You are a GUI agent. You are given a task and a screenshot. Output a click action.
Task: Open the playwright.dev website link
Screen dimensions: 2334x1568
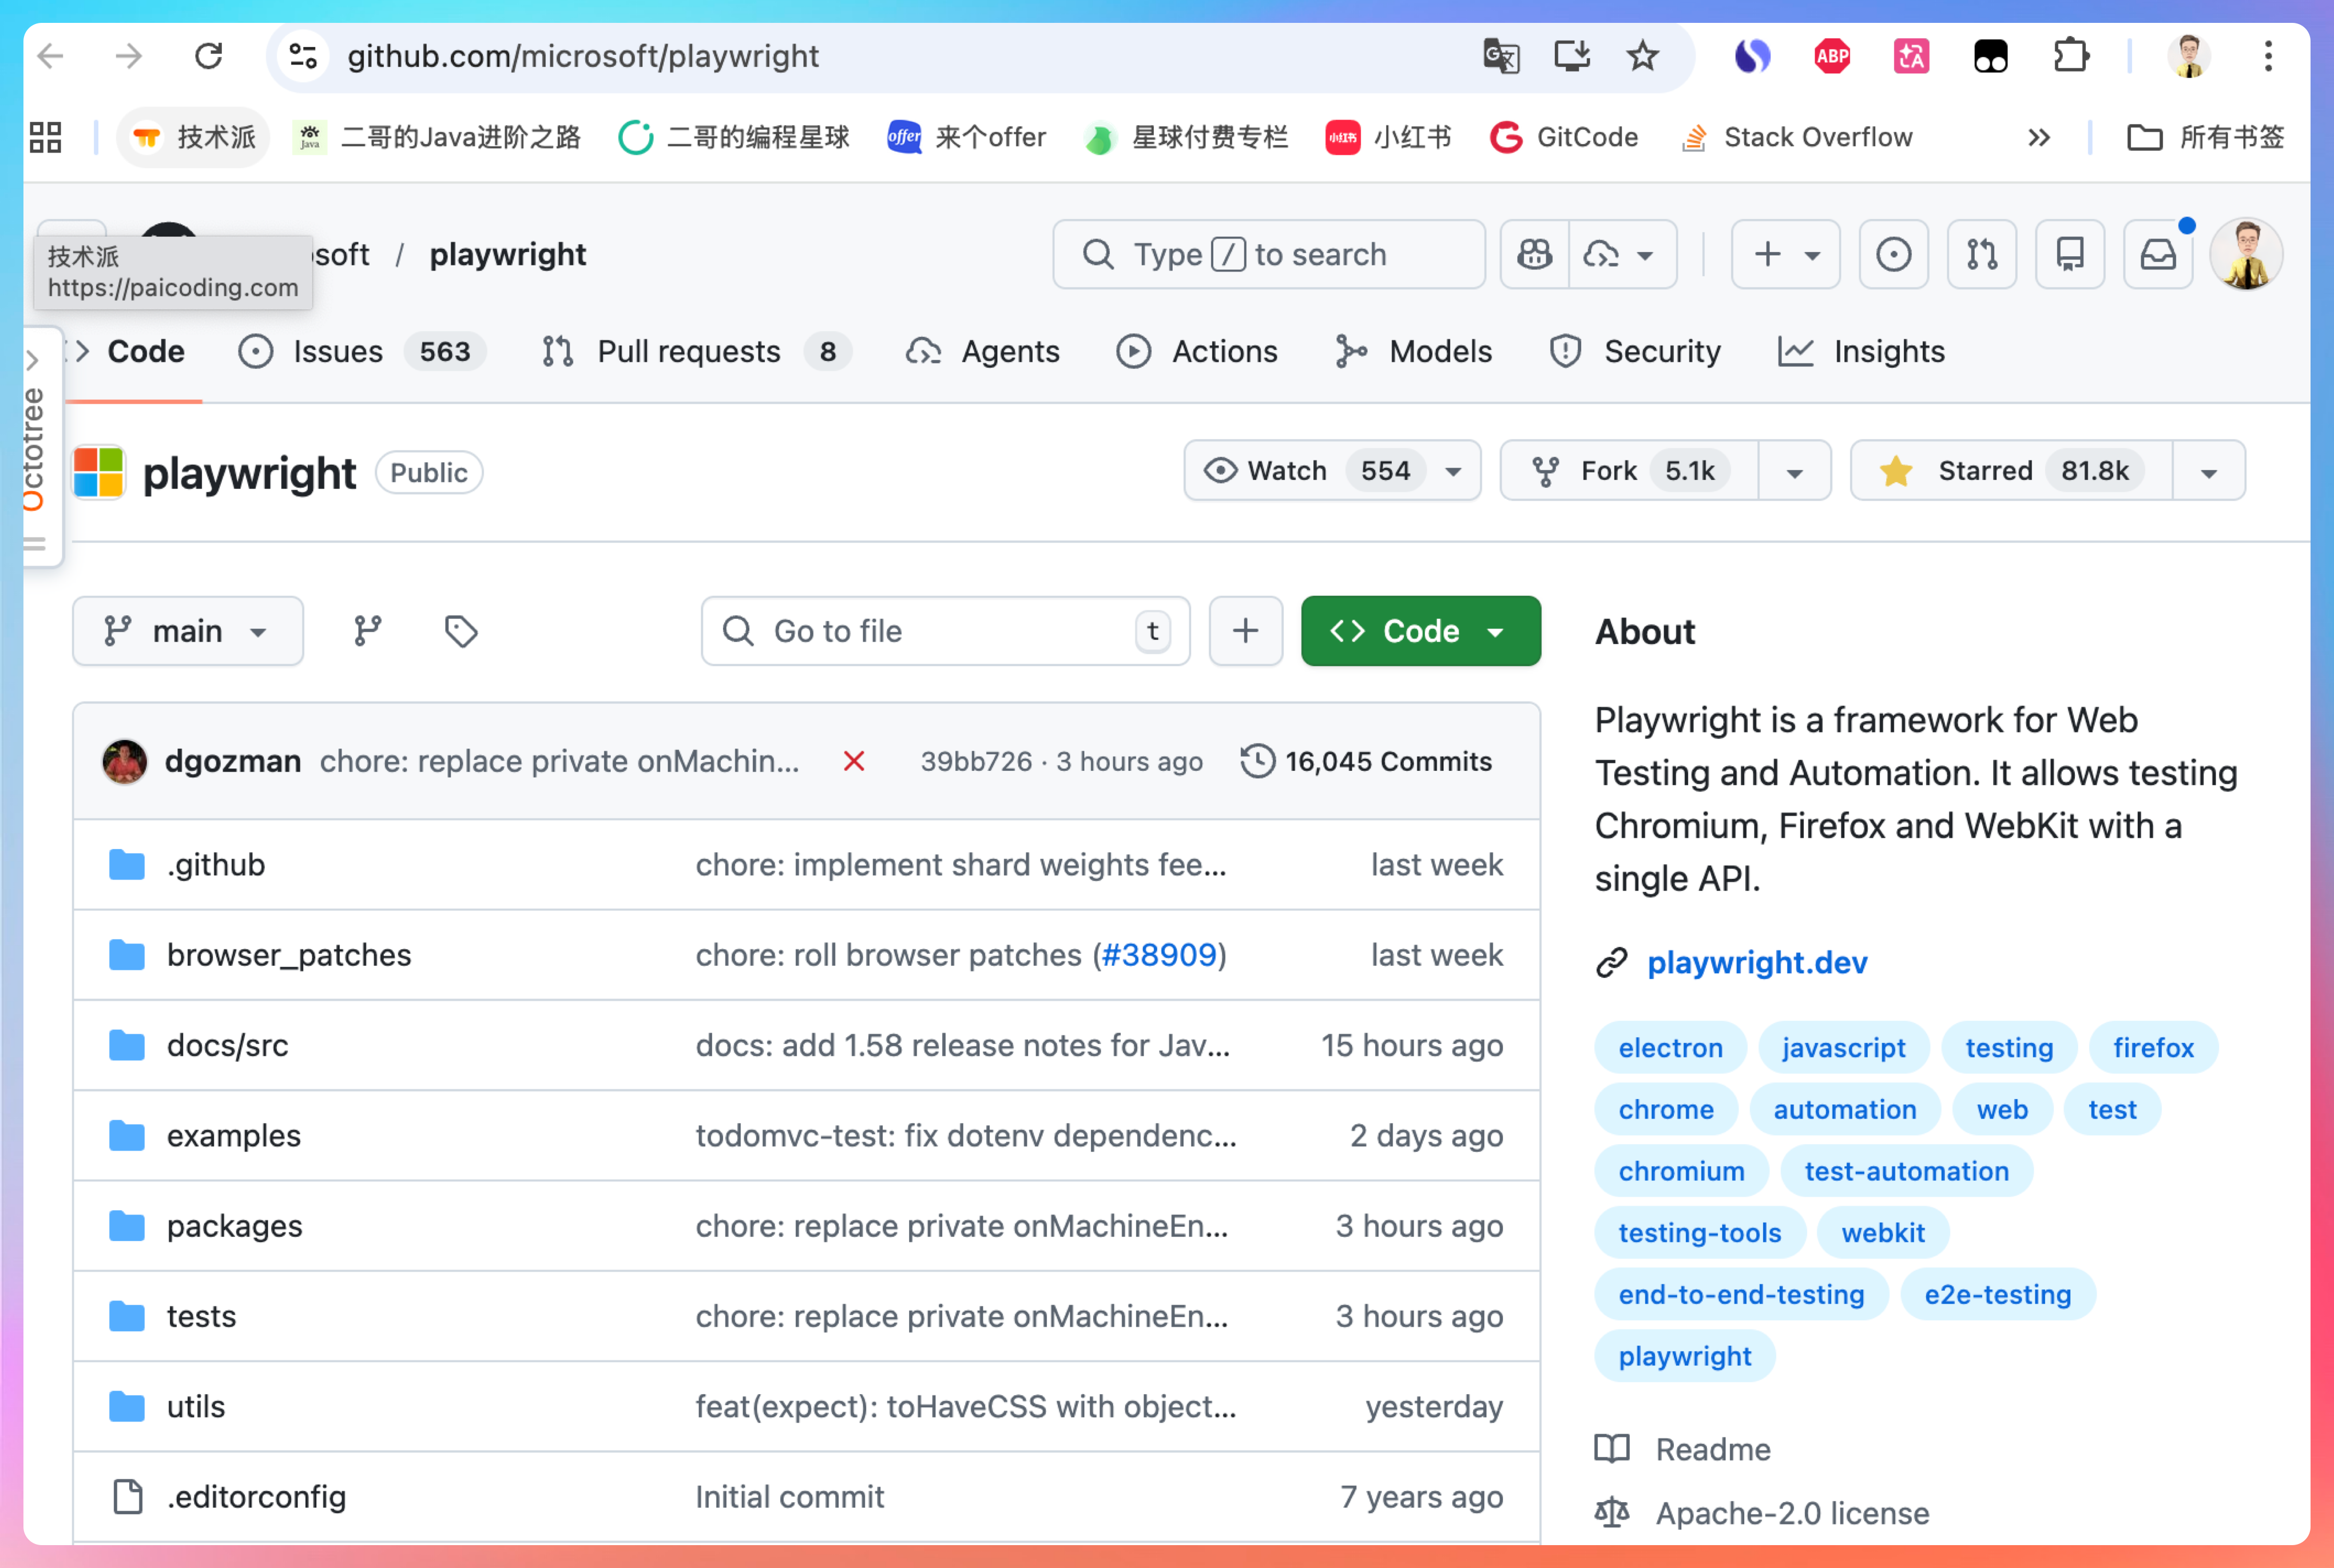pos(1756,962)
